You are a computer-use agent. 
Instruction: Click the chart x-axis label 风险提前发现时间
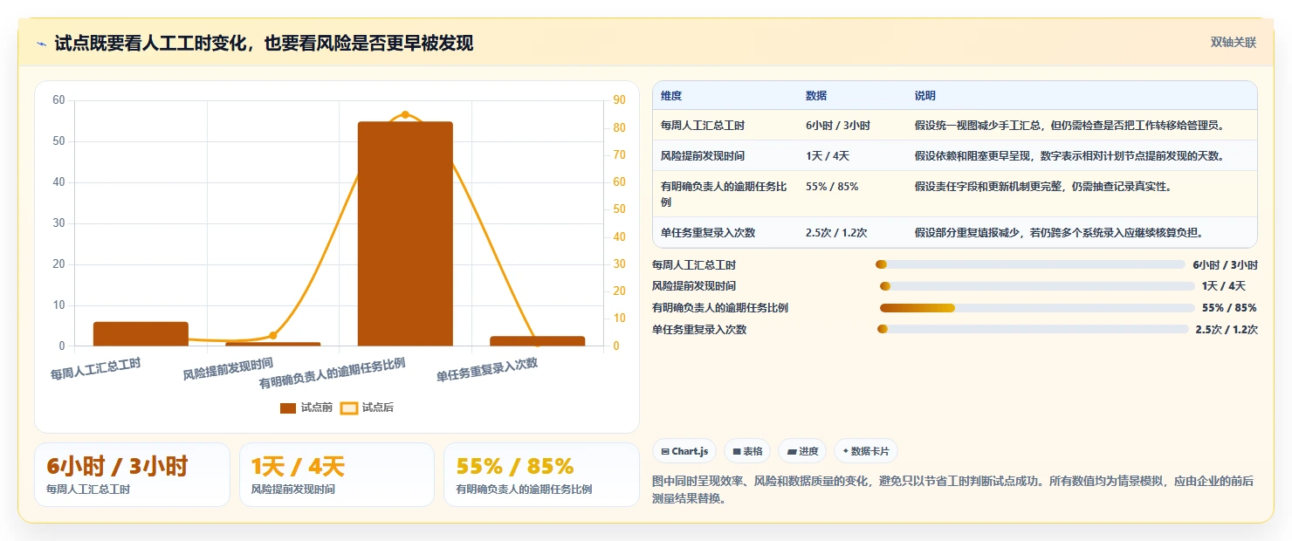coord(228,368)
